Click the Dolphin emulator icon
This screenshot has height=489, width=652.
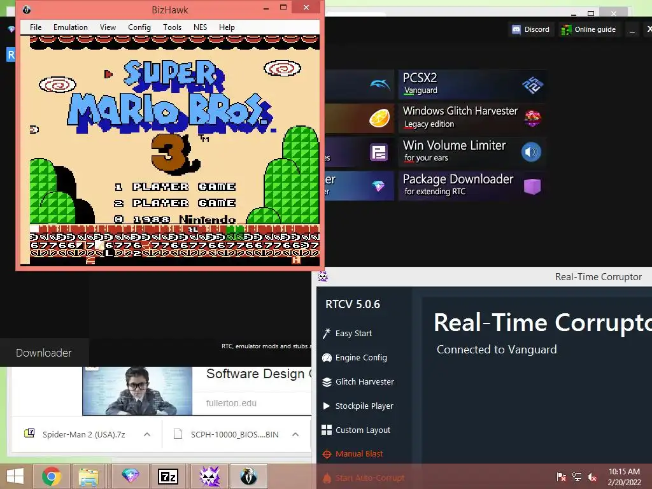pos(379,85)
